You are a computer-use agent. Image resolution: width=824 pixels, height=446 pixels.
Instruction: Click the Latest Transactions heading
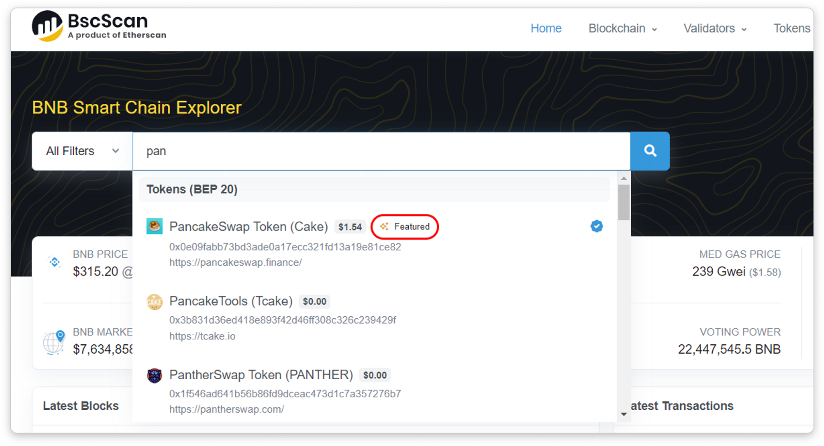coord(682,406)
